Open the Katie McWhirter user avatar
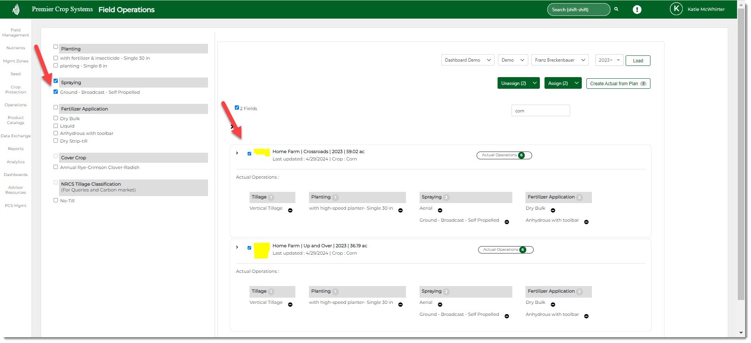 click(676, 9)
